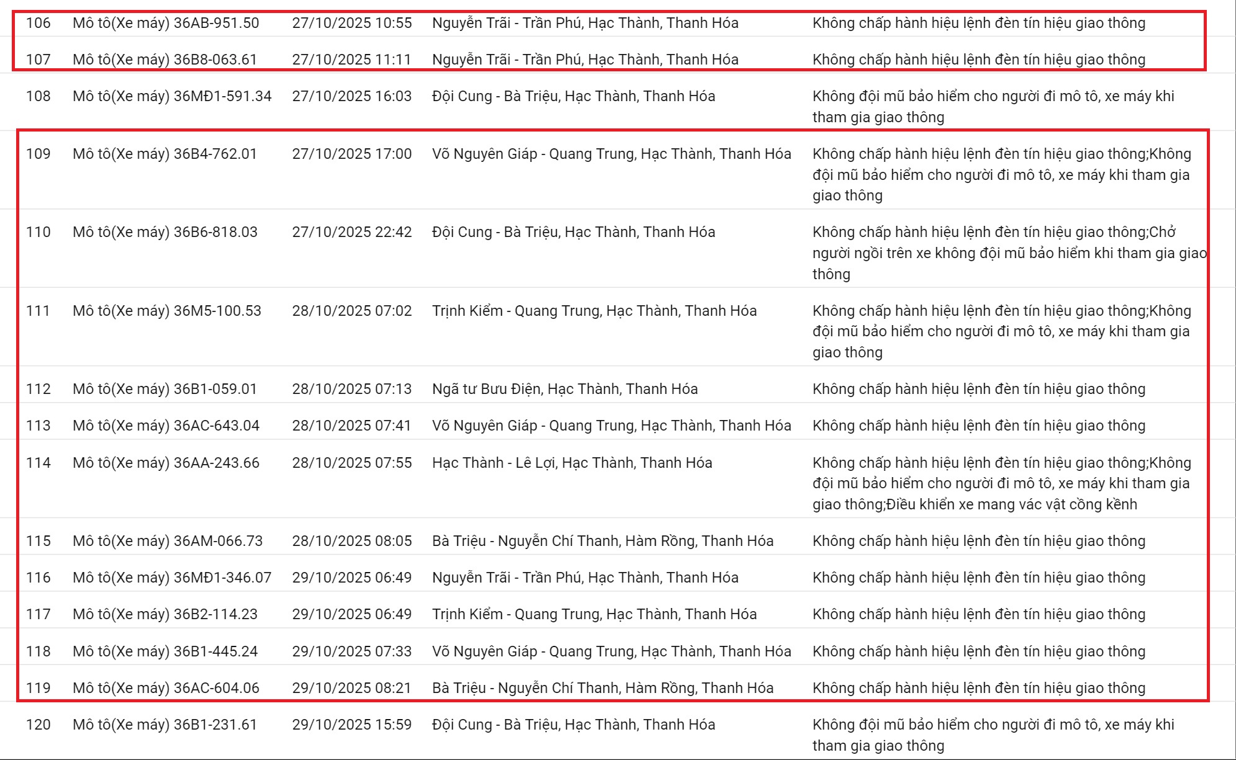The width and height of the screenshot is (1236, 760).
Task: Click timestamp 27/10/2025 17:00
Action: click(351, 154)
